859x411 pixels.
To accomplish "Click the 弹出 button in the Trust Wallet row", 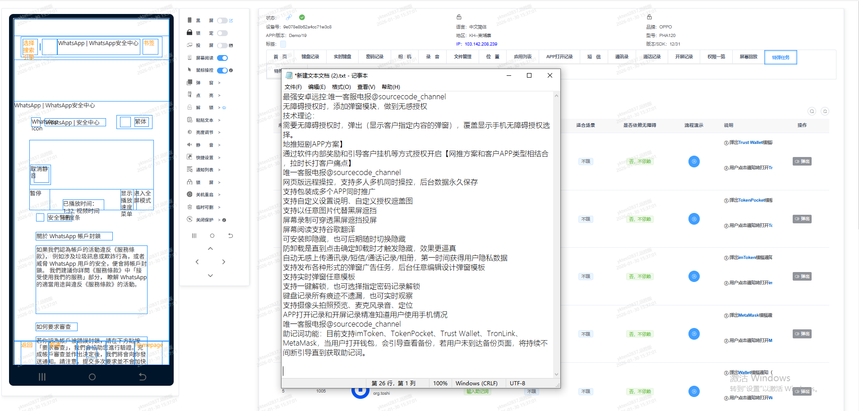I will tap(802, 162).
